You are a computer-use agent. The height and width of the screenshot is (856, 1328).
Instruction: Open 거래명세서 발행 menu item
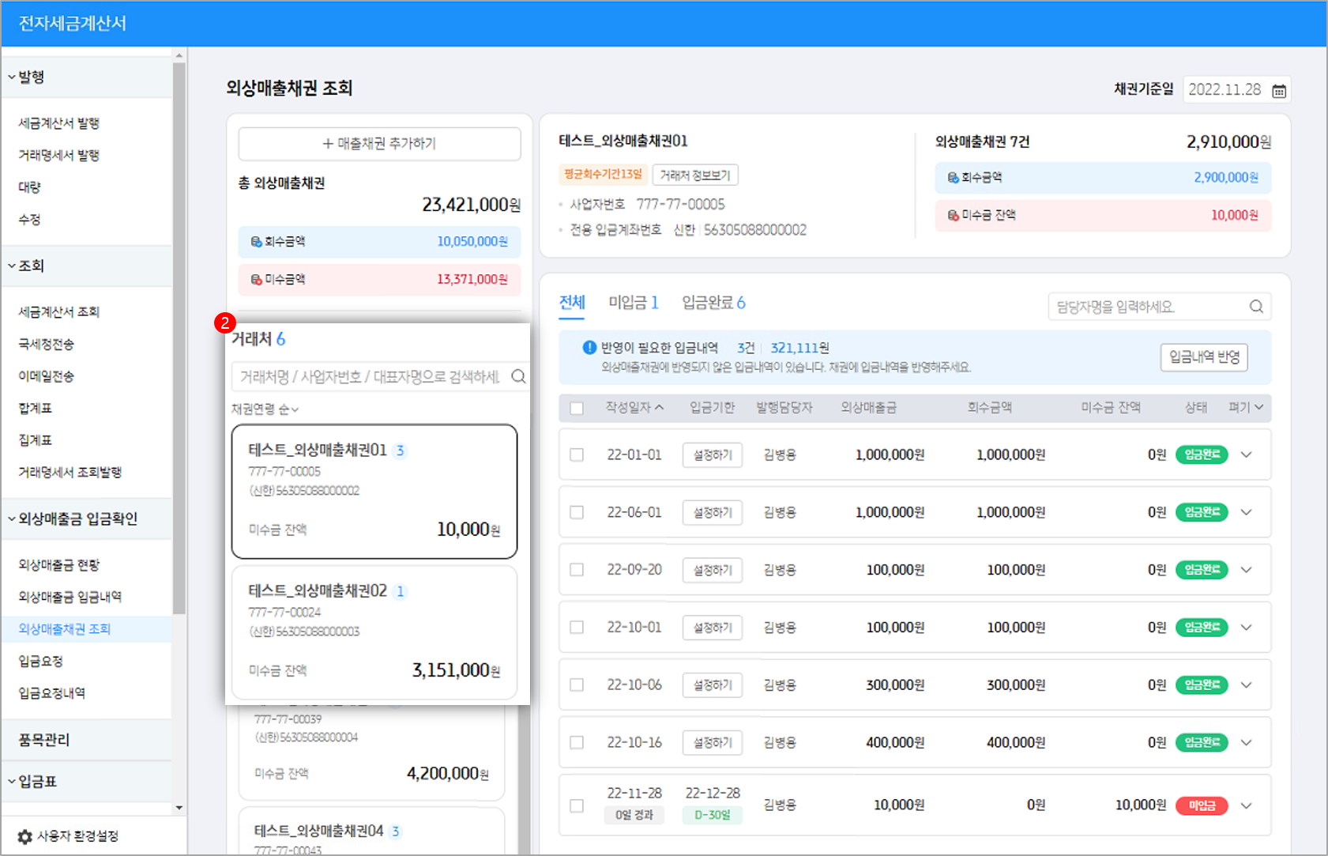pyautogui.click(x=59, y=156)
